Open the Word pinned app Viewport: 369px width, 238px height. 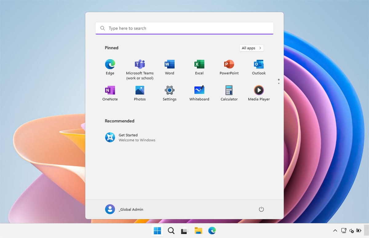[169, 67]
